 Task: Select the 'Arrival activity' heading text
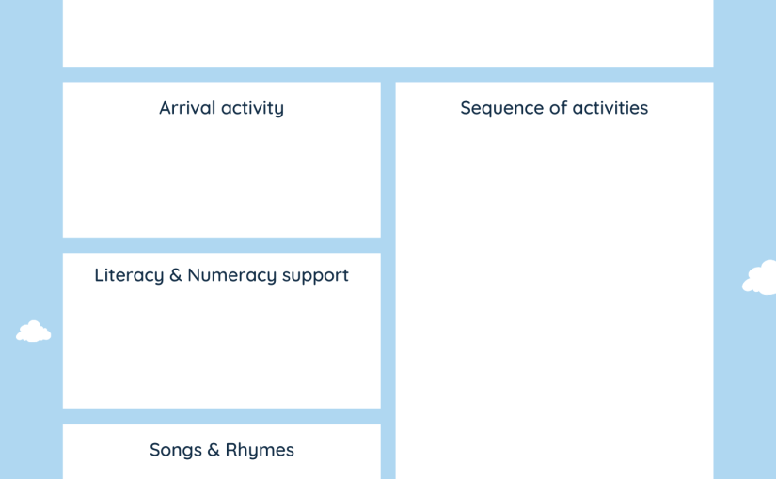tap(221, 108)
